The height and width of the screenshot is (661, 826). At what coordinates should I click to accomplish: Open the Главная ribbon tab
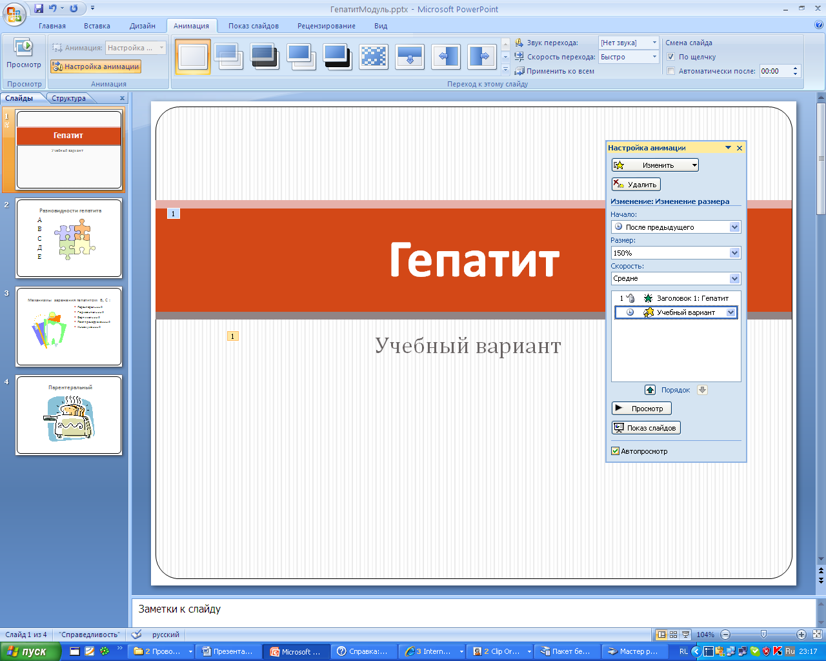coord(52,26)
